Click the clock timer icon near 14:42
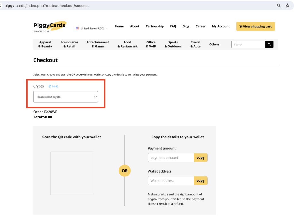Image resolution: width=294 pixels, height=219 pixels. coord(50,86)
